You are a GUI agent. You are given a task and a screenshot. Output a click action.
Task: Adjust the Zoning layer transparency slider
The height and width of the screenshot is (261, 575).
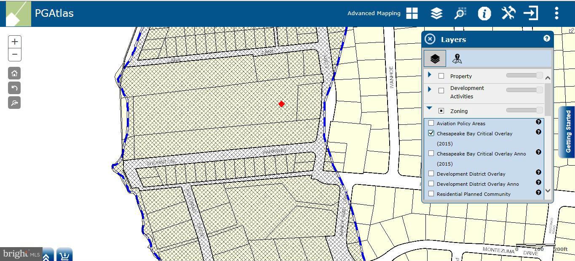click(524, 110)
